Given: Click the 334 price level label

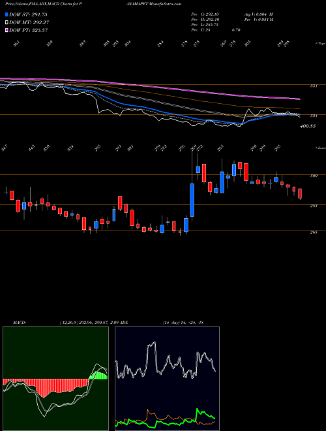Looking at the screenshot, I should 314,116.
